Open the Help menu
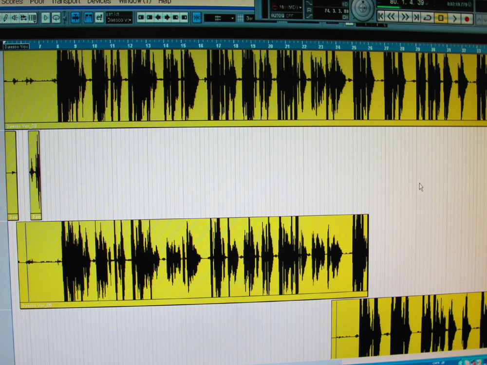 coord(165,2)
